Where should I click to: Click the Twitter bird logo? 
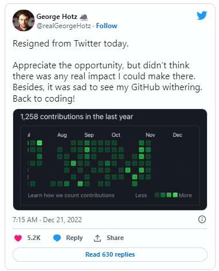click(202, 16)
